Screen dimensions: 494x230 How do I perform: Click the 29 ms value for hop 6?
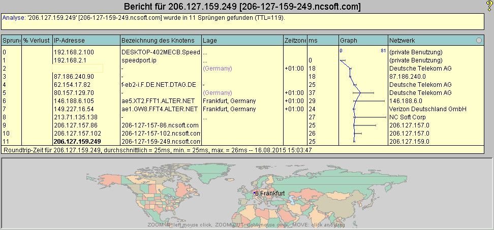click(x=312, y=101)
